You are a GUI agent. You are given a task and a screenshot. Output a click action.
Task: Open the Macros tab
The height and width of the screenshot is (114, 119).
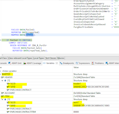pyautogui.click(x=61, y=58)
